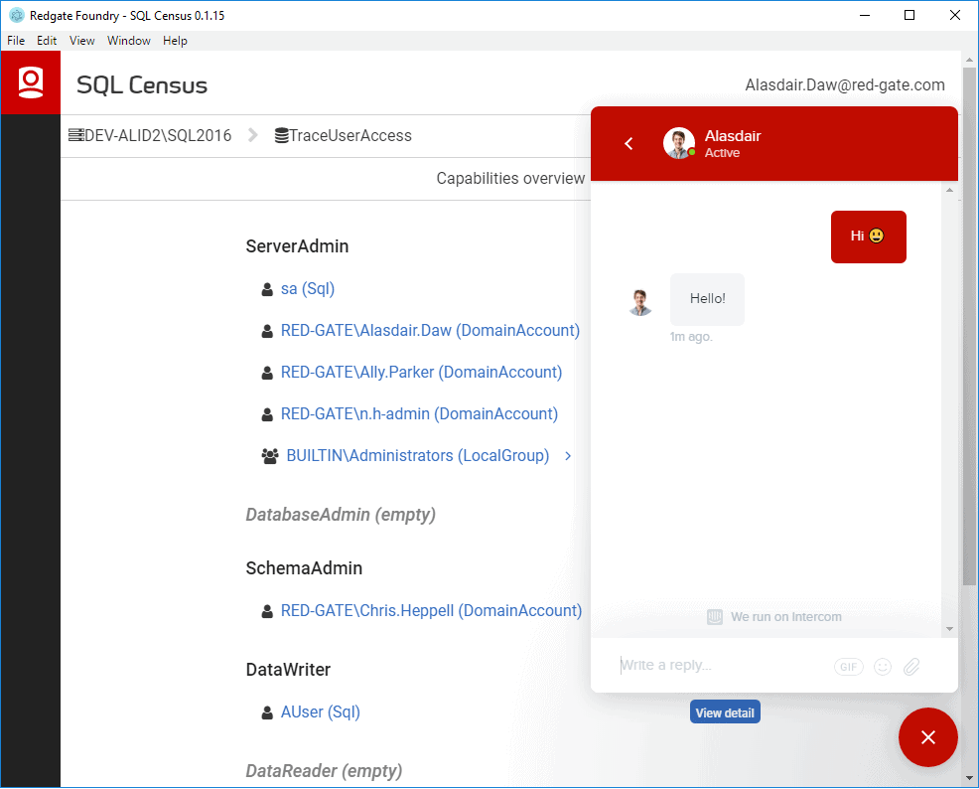This screenshot has width=979, height=789.
Task: Click the main window vertical scrollbar thumb
Action: (969, 327)
